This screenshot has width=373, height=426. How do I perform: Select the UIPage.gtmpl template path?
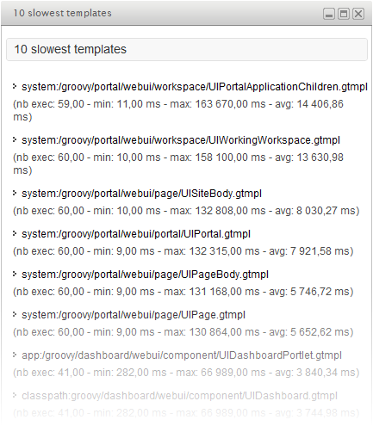click(x=134, y=315)
